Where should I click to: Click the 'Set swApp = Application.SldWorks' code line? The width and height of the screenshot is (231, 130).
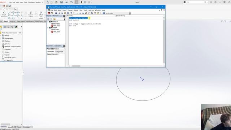tap(85, 24)
